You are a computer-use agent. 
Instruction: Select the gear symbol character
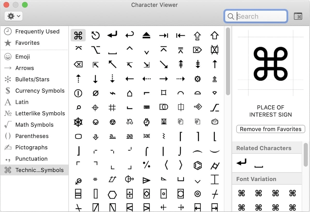[x=197, y=79]
